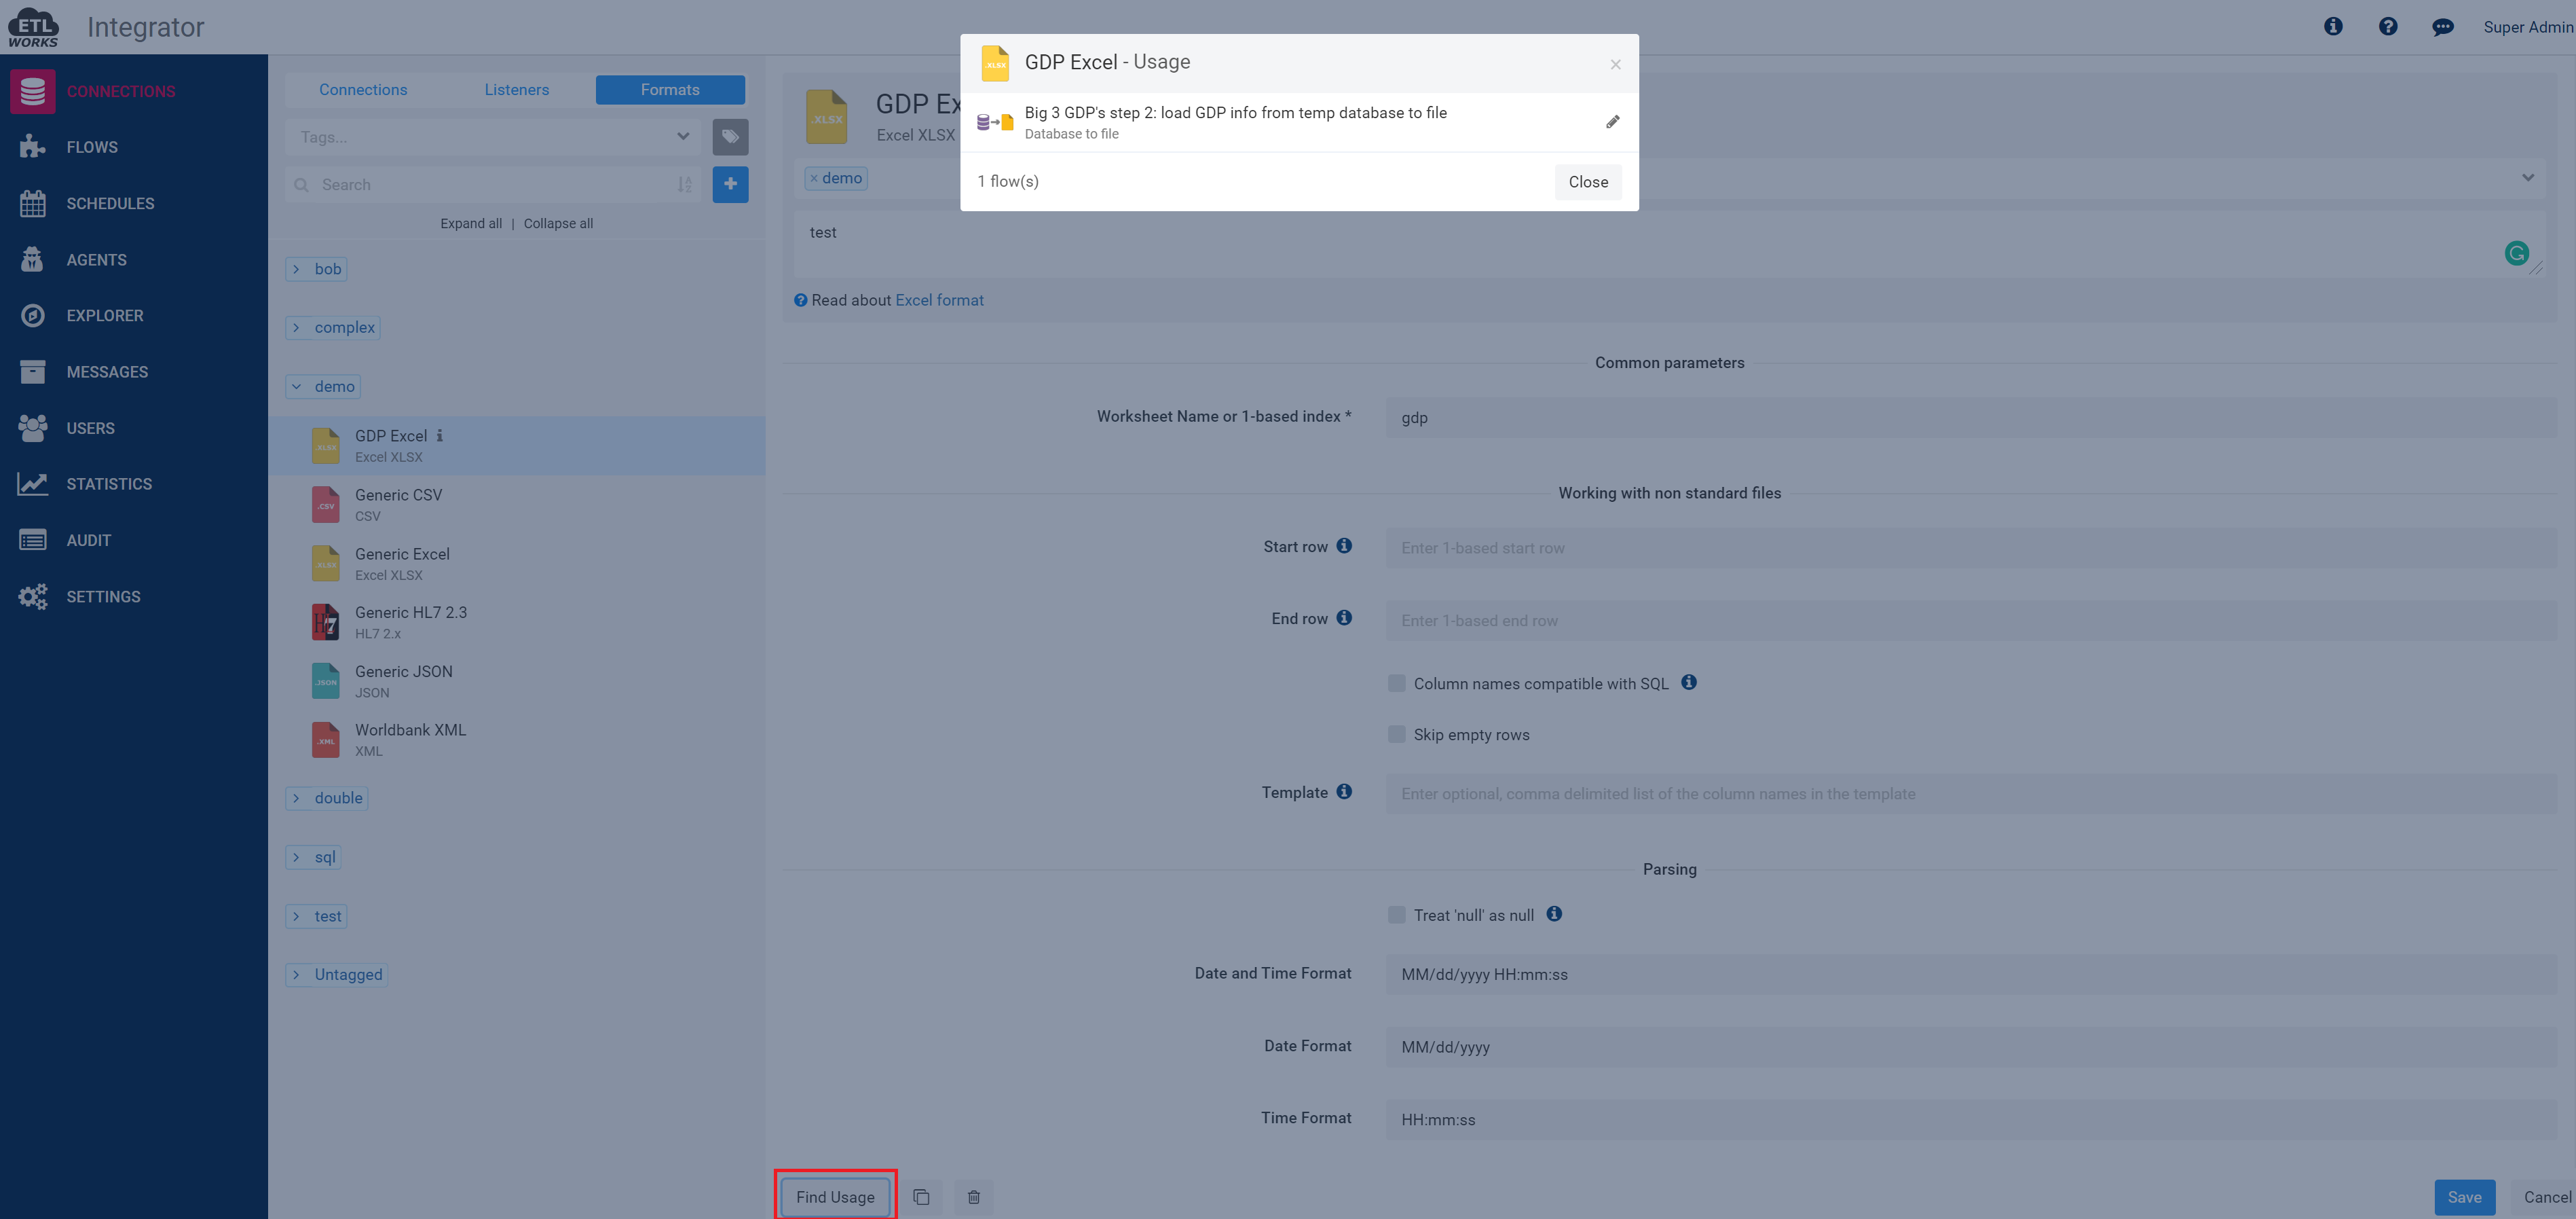Click the Save button

[2464, 1197]
